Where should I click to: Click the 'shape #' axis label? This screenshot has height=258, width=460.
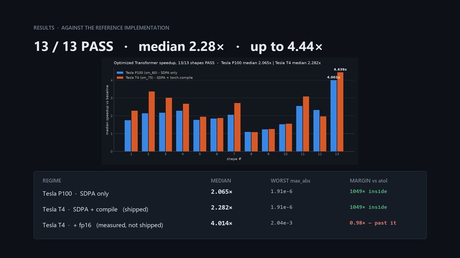(x=234, y=159)
